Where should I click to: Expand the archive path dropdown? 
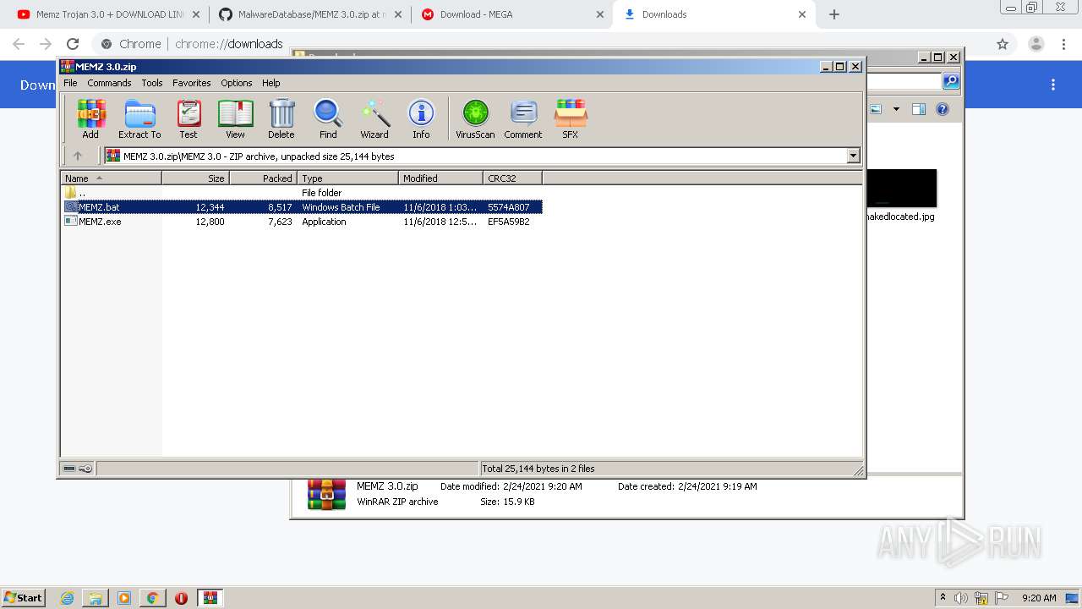click(x=853, y=156)
